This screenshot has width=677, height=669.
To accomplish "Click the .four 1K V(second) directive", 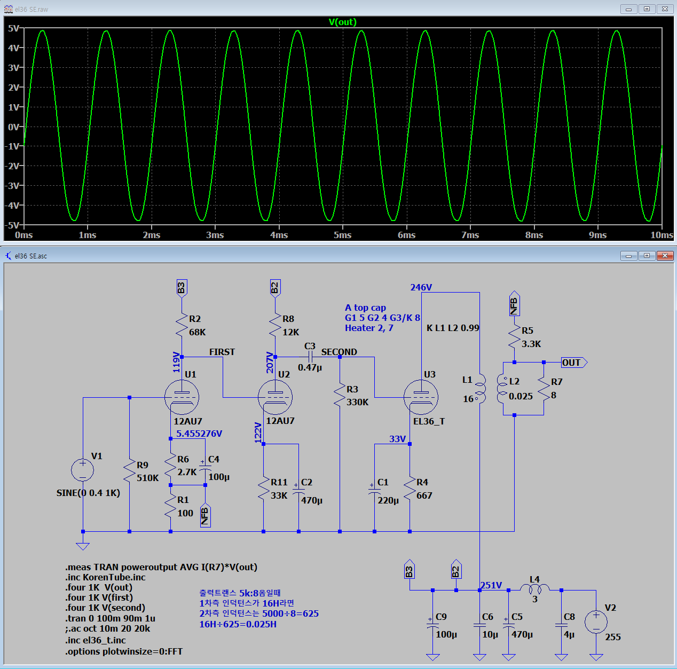I will click(105, 608).
